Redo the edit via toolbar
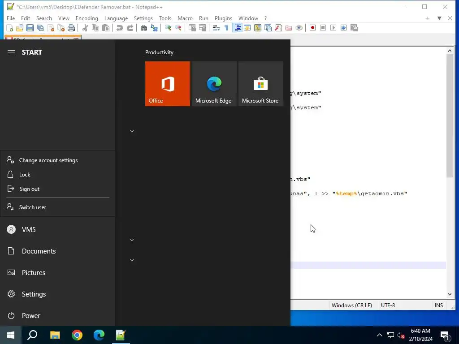This screenshot has width=459, height=344. click(x=130, y=28)
